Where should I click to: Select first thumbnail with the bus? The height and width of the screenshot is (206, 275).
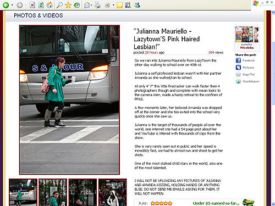[x=23, y=192]
